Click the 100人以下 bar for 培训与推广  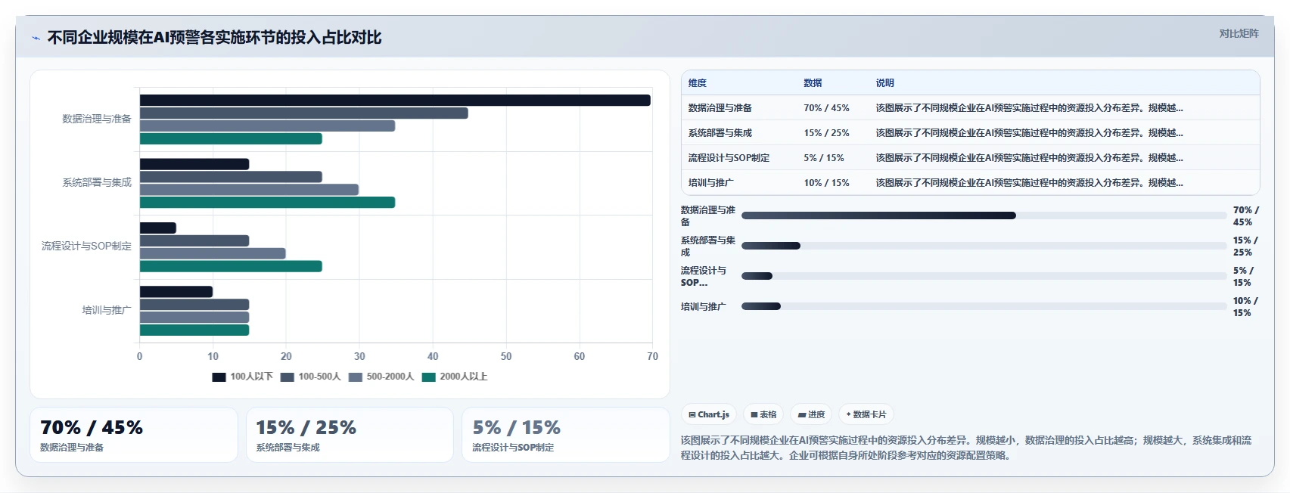pyautogui.click(x=176, y=292)
